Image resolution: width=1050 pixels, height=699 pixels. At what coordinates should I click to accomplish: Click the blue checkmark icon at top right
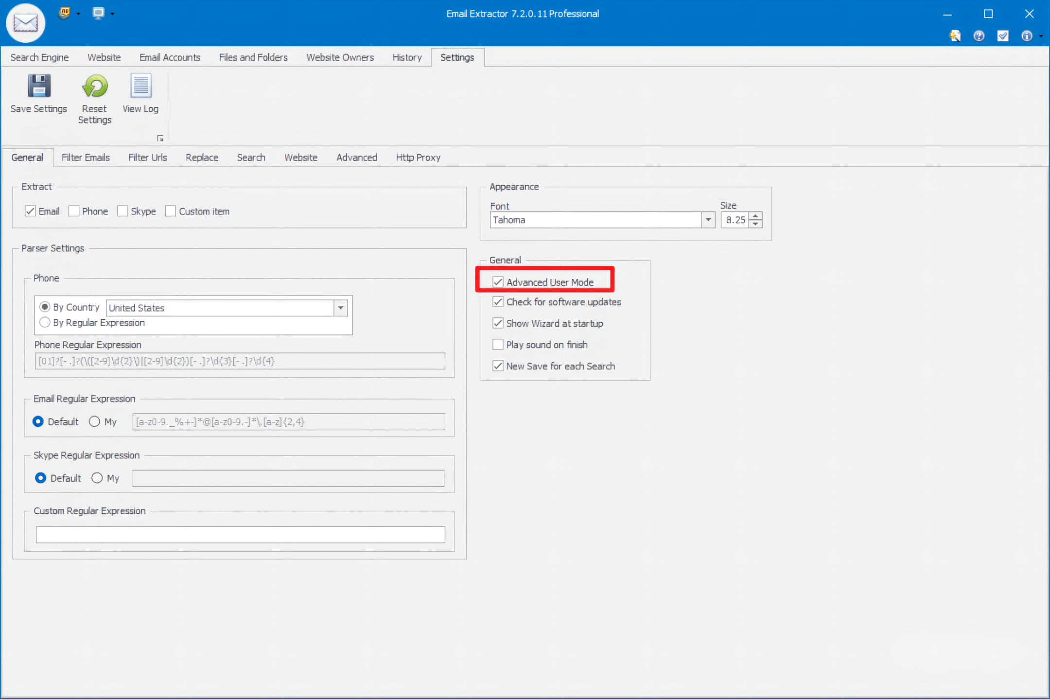tap(1003, 36)
